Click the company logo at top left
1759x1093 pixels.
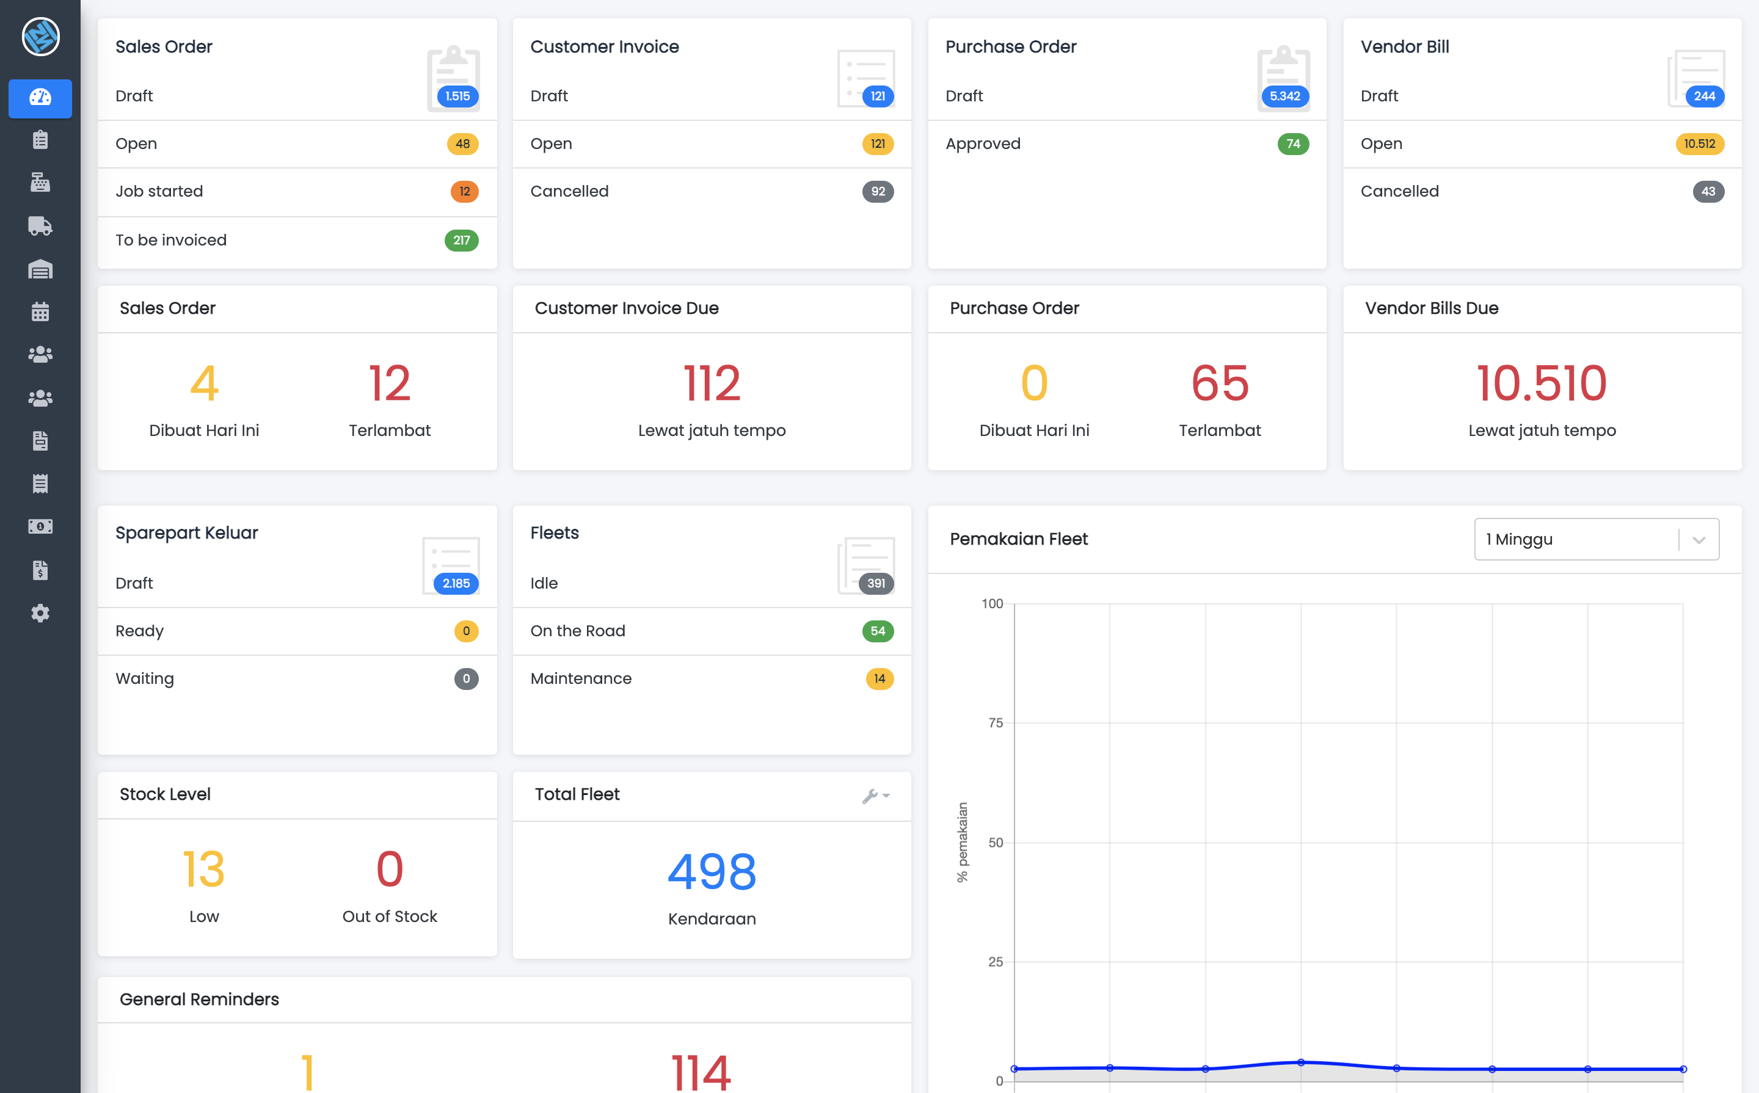[x=40, y=36]
